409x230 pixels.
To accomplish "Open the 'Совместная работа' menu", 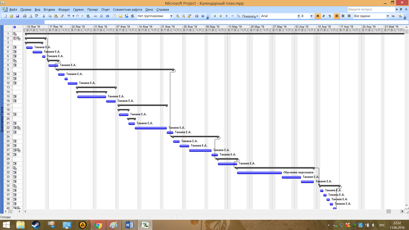I will (127, 9).
